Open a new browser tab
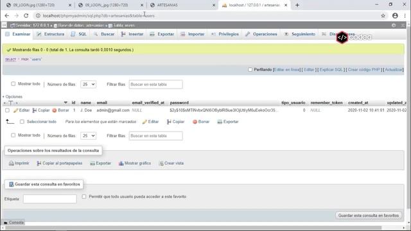The image size is (411, 231). (297, 5)
